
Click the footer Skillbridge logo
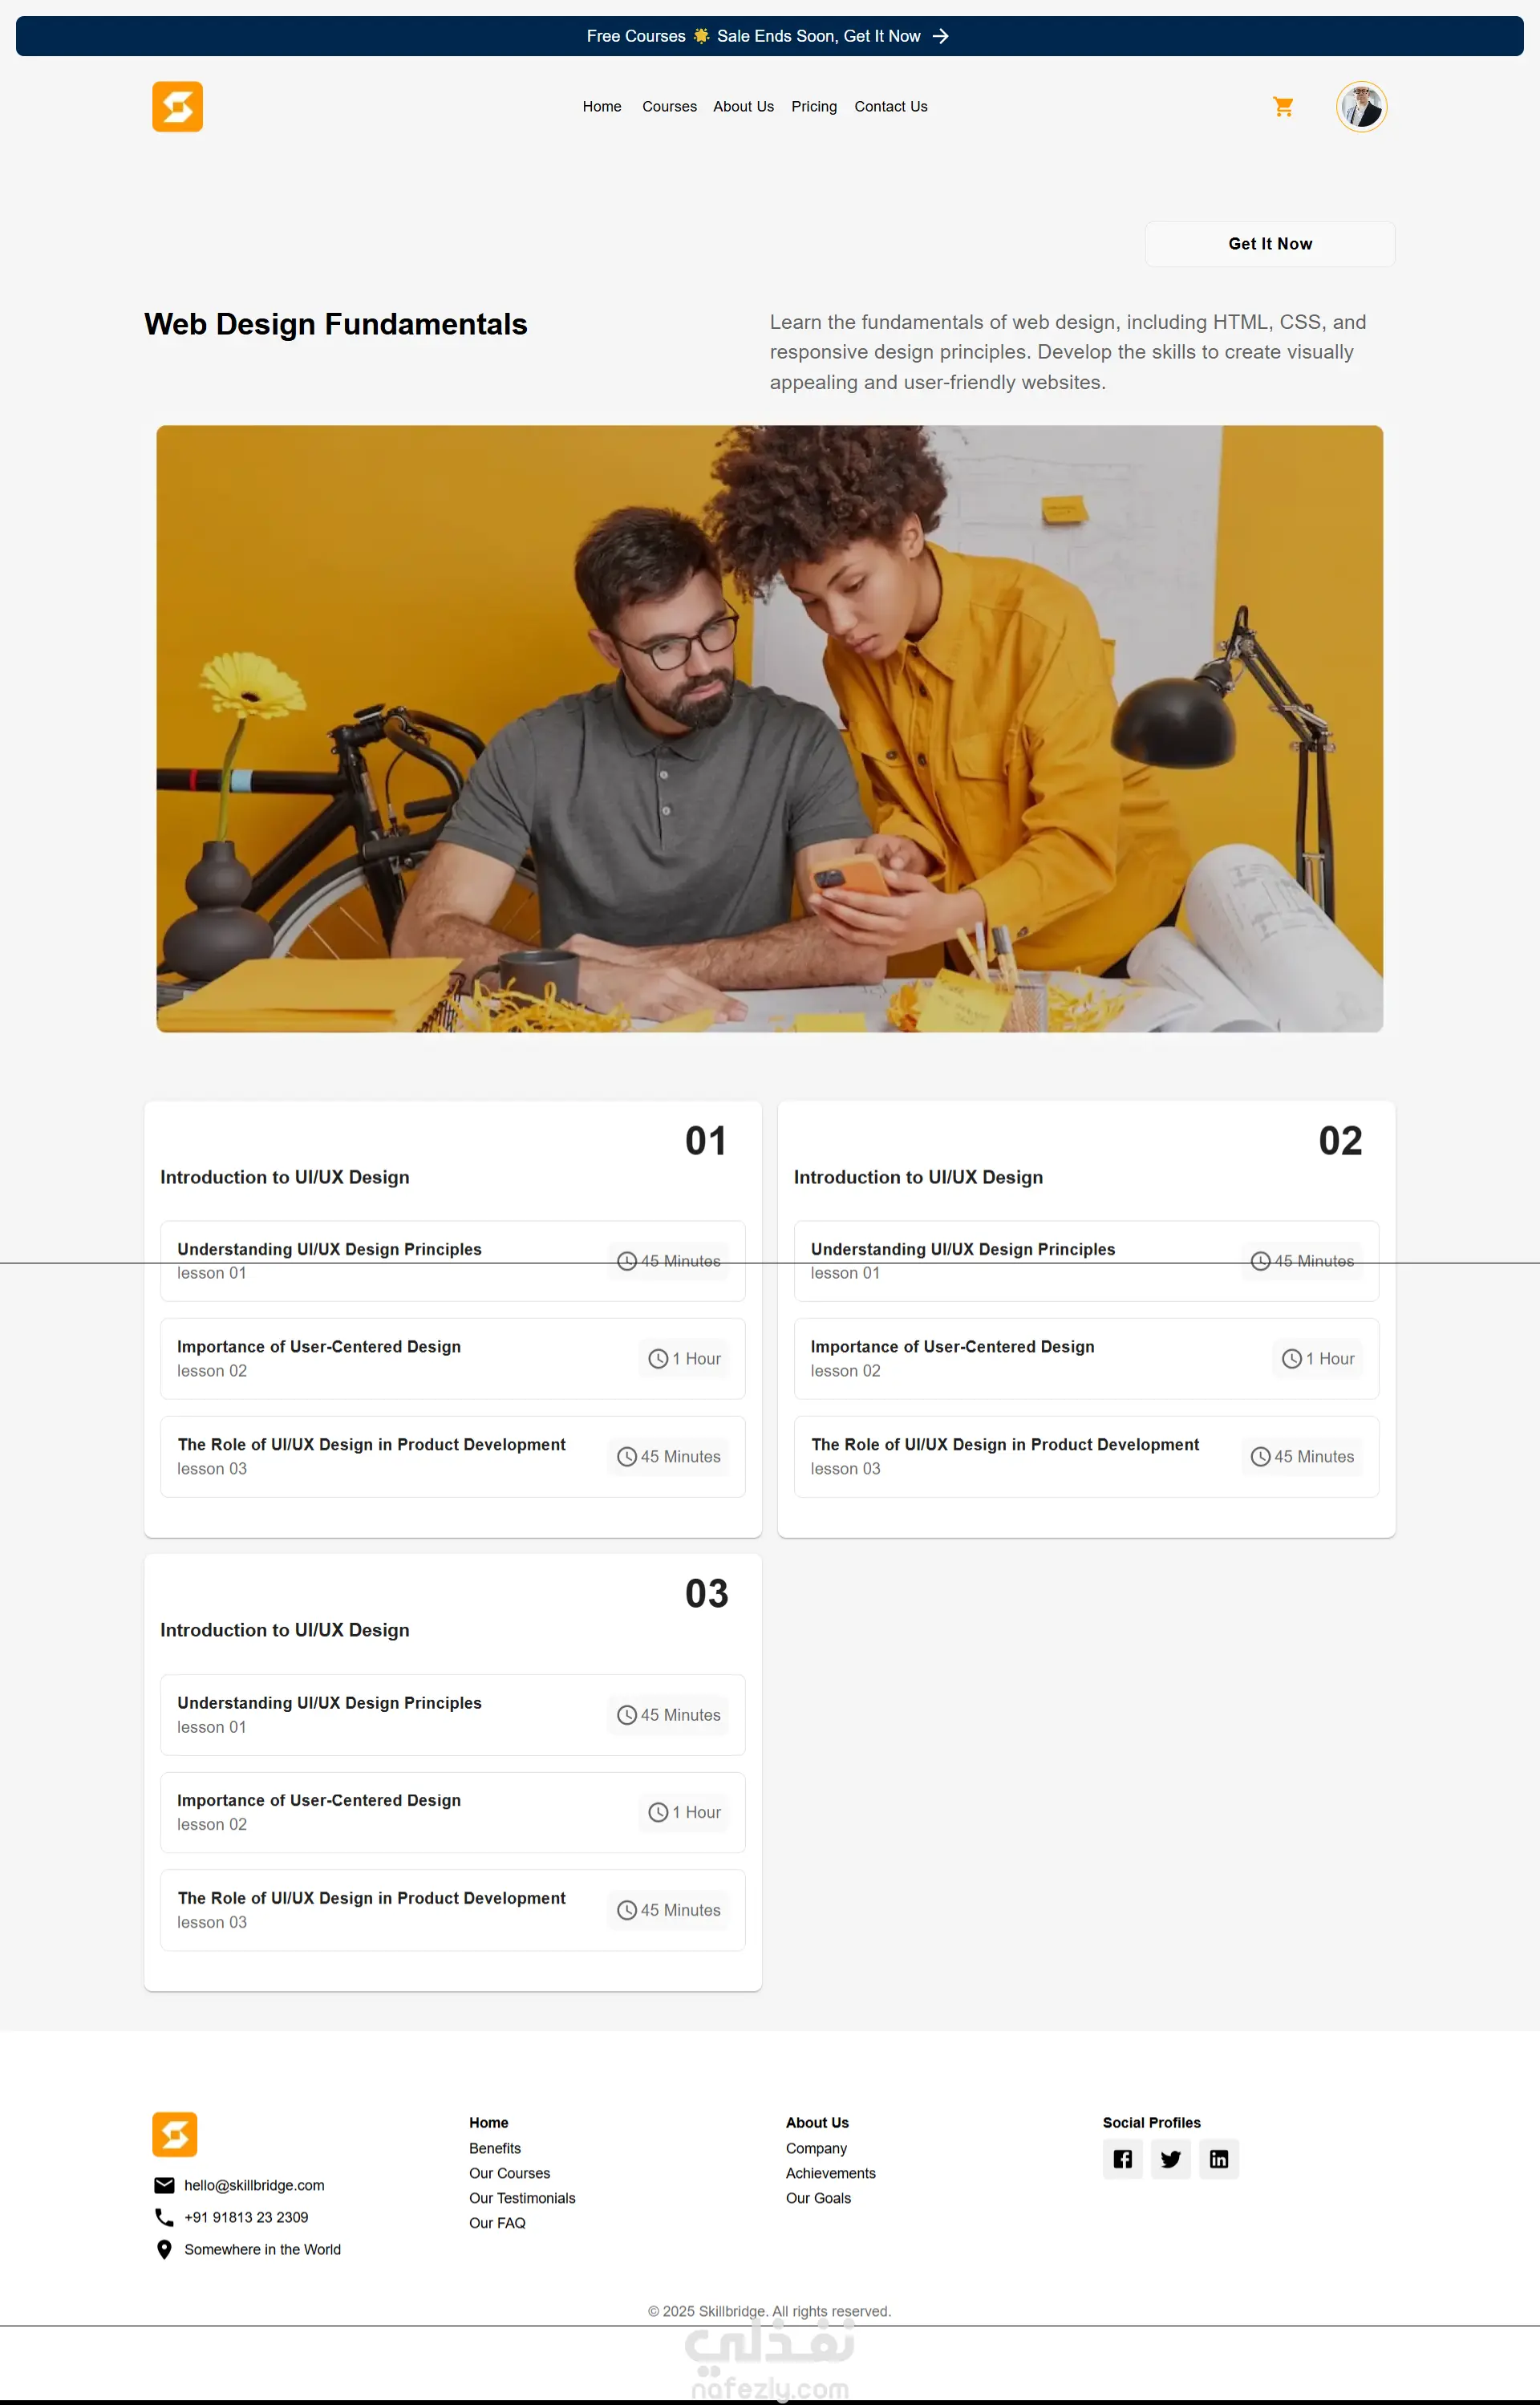[175, 2135]
